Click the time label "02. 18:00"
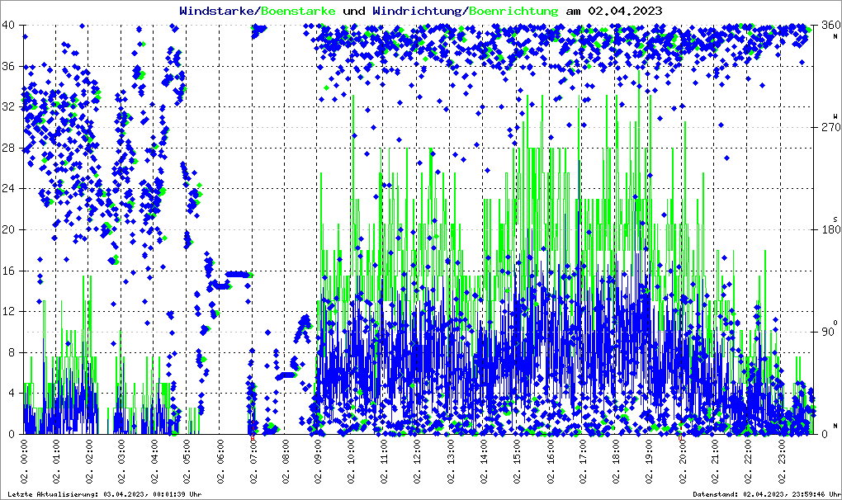 point(616,461)
